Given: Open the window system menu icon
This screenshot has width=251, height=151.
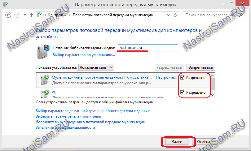Looking at the screenshot, I should coord(5,4).
